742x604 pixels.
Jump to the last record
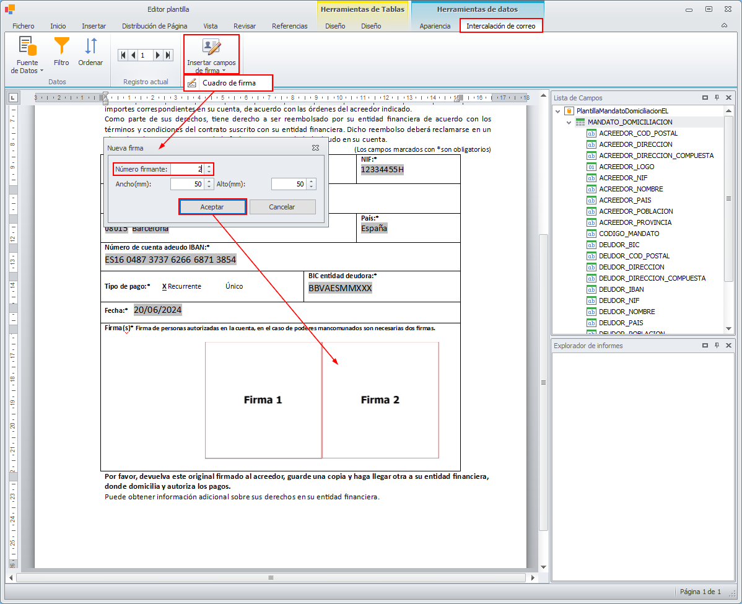(167, 55)
